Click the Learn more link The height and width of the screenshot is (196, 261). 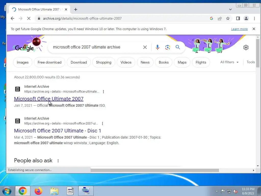tap(239, 29)
